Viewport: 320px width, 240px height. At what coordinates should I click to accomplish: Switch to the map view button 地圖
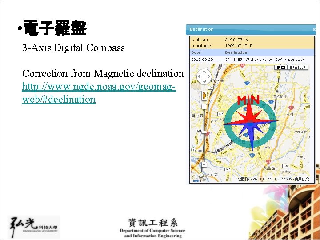[x=281, y=68]
